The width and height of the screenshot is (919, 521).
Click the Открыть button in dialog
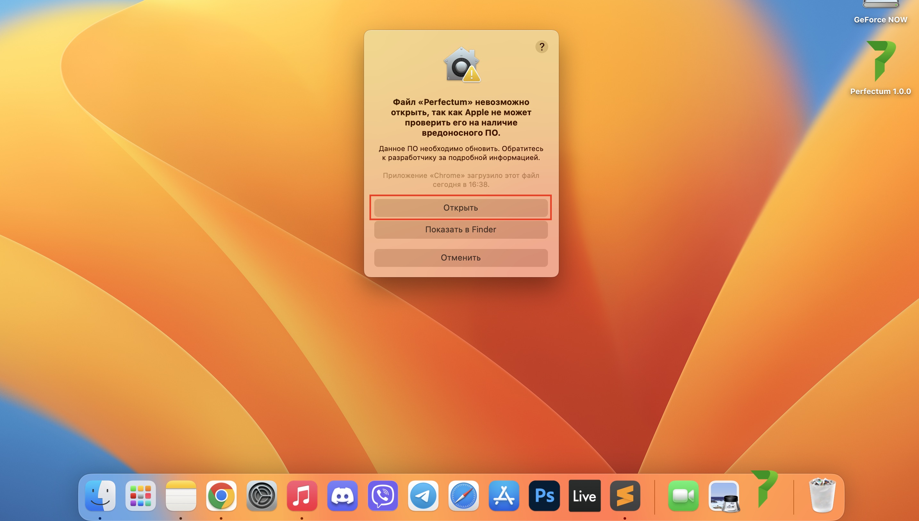click(460, 208)
